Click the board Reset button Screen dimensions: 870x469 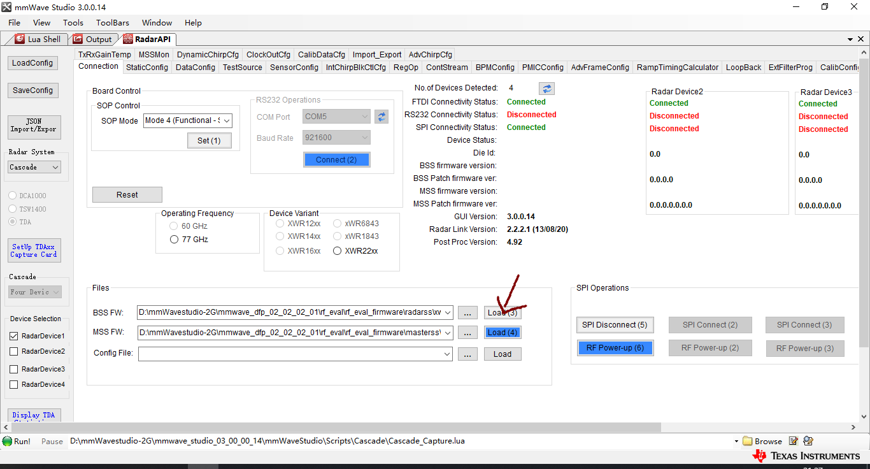click(127, 194)
